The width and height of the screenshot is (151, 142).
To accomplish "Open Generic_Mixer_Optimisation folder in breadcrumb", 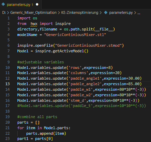I will [33, 12].
